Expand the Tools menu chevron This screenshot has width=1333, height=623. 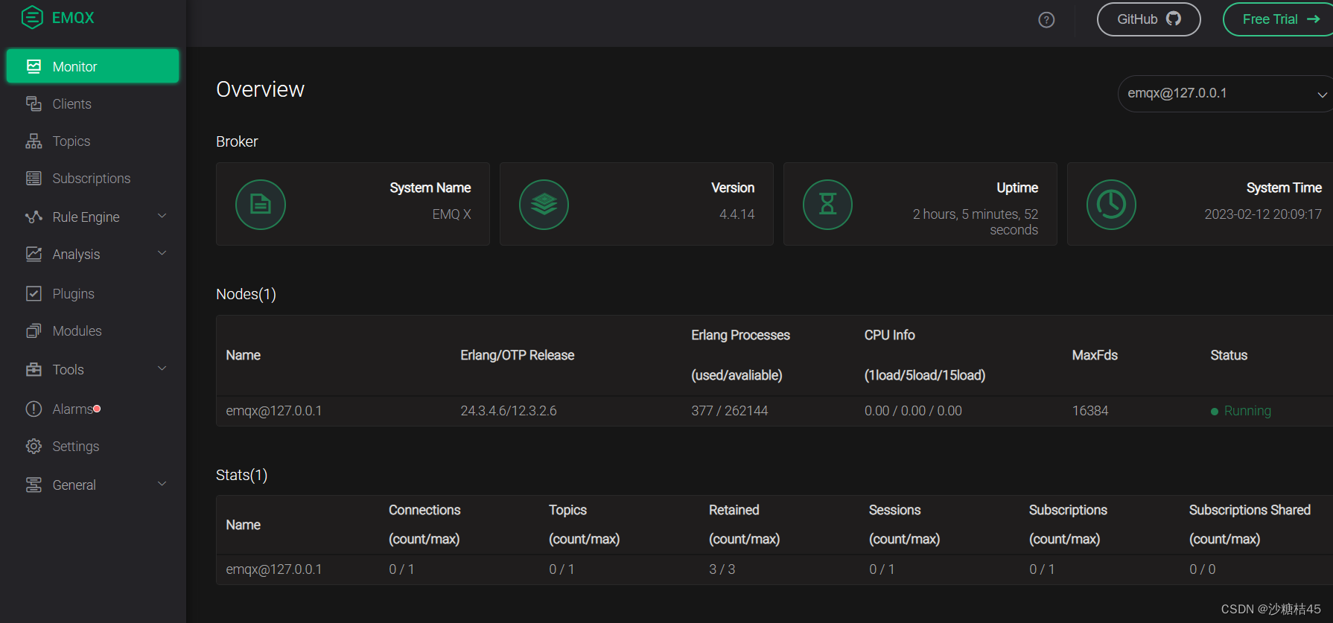(162, 368)
